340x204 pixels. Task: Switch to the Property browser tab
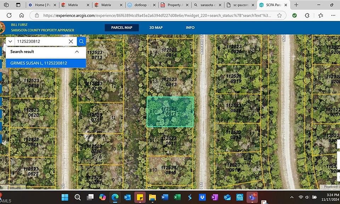click(175, 5)
